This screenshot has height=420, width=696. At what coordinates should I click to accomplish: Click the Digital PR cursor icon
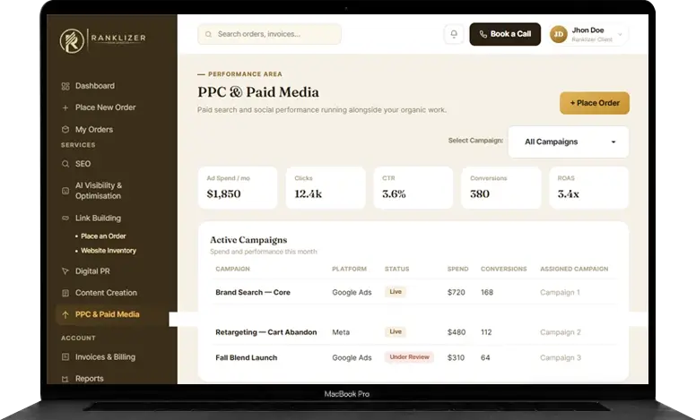click(x=65, y=271)
